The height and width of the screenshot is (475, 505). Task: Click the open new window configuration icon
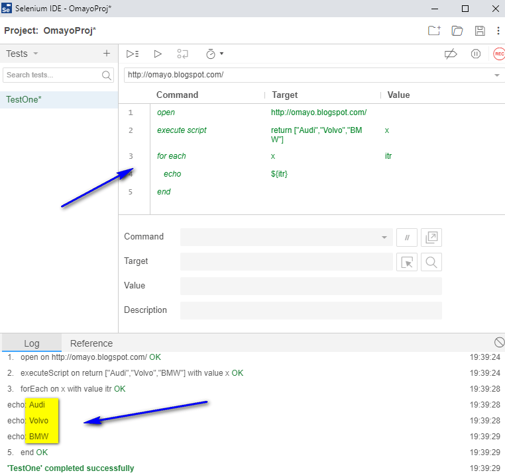coord(431,237)
